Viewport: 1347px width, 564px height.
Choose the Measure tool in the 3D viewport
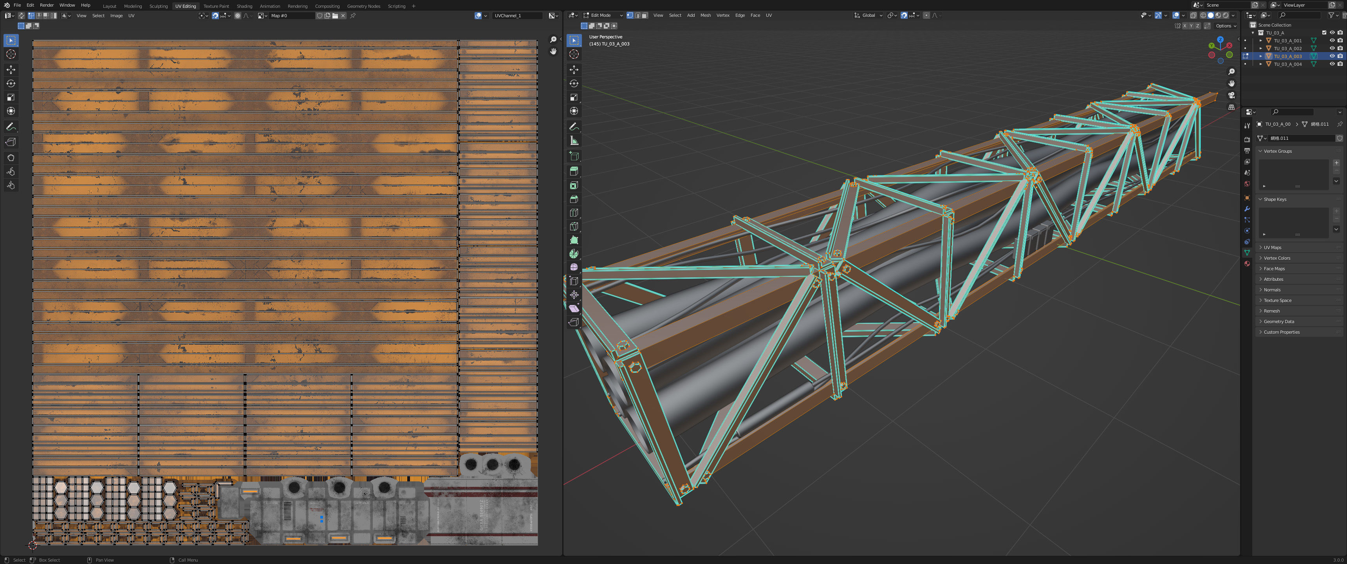pos(574,140)
